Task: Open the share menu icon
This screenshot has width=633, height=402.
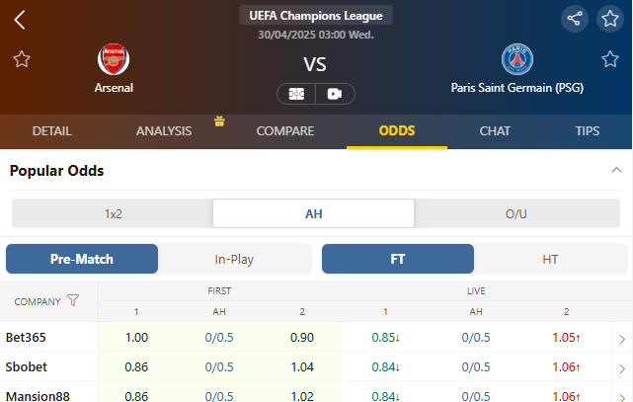Action: (x=574, y=19)
